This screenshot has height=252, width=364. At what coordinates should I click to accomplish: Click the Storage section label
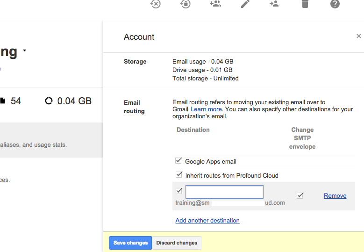[135, 62]
